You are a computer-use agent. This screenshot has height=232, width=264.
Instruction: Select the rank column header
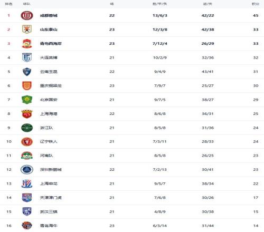8,4
